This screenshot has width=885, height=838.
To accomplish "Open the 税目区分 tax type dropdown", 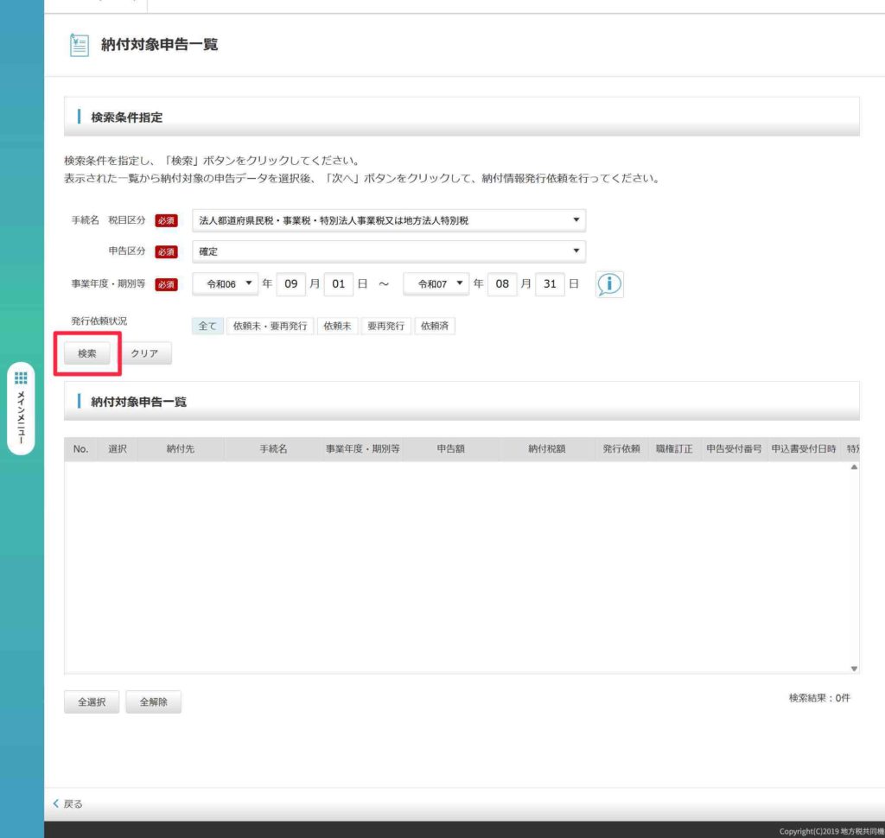I will click(x=388, y=220).
